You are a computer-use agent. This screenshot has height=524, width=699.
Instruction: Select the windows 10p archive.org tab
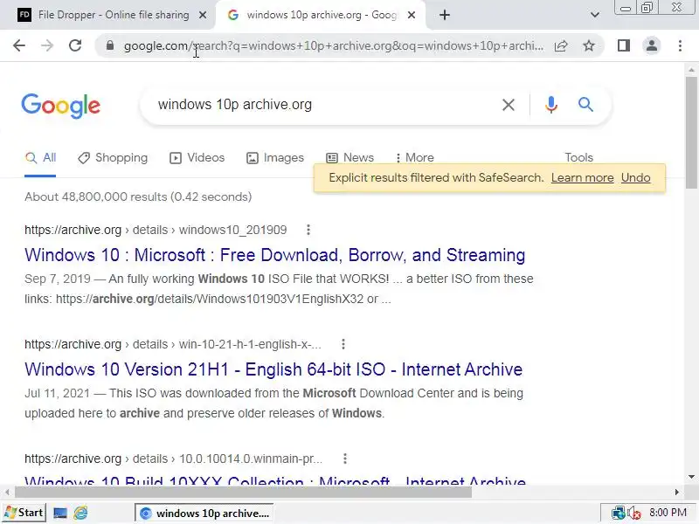tap(320, 15)
